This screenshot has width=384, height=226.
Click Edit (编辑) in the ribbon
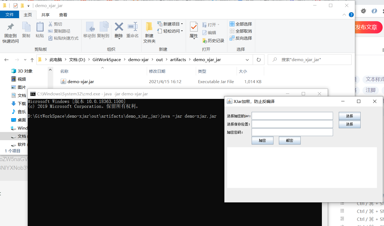[209, 33]
